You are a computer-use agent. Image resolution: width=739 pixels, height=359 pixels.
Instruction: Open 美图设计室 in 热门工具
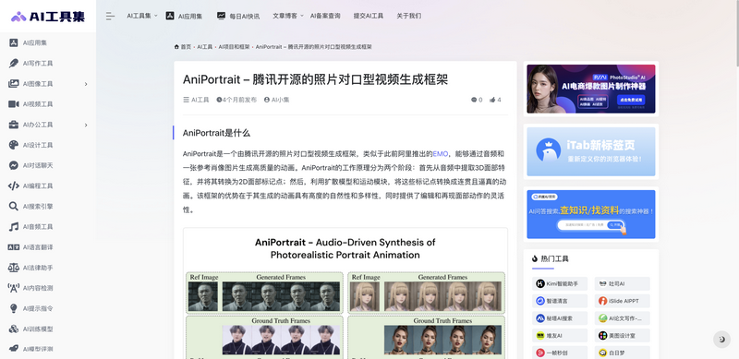[x=622, y=335]
